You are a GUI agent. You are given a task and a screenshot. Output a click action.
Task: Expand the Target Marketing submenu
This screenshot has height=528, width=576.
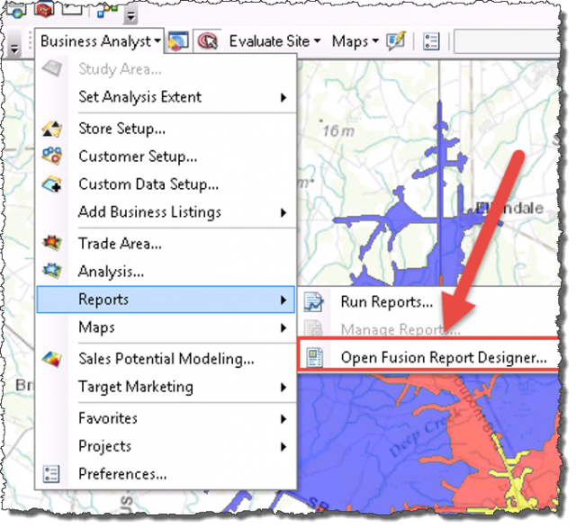click(x=166, y=387)
